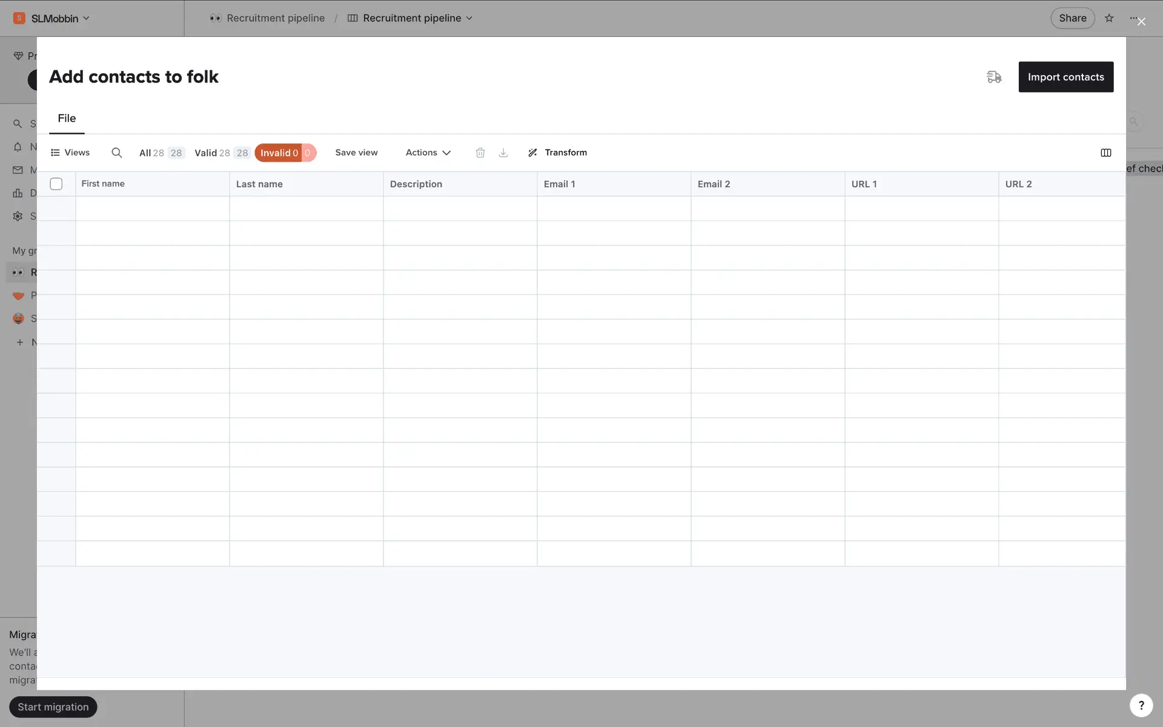Click the search magnifier icon in toolbar

click(117, 153)
